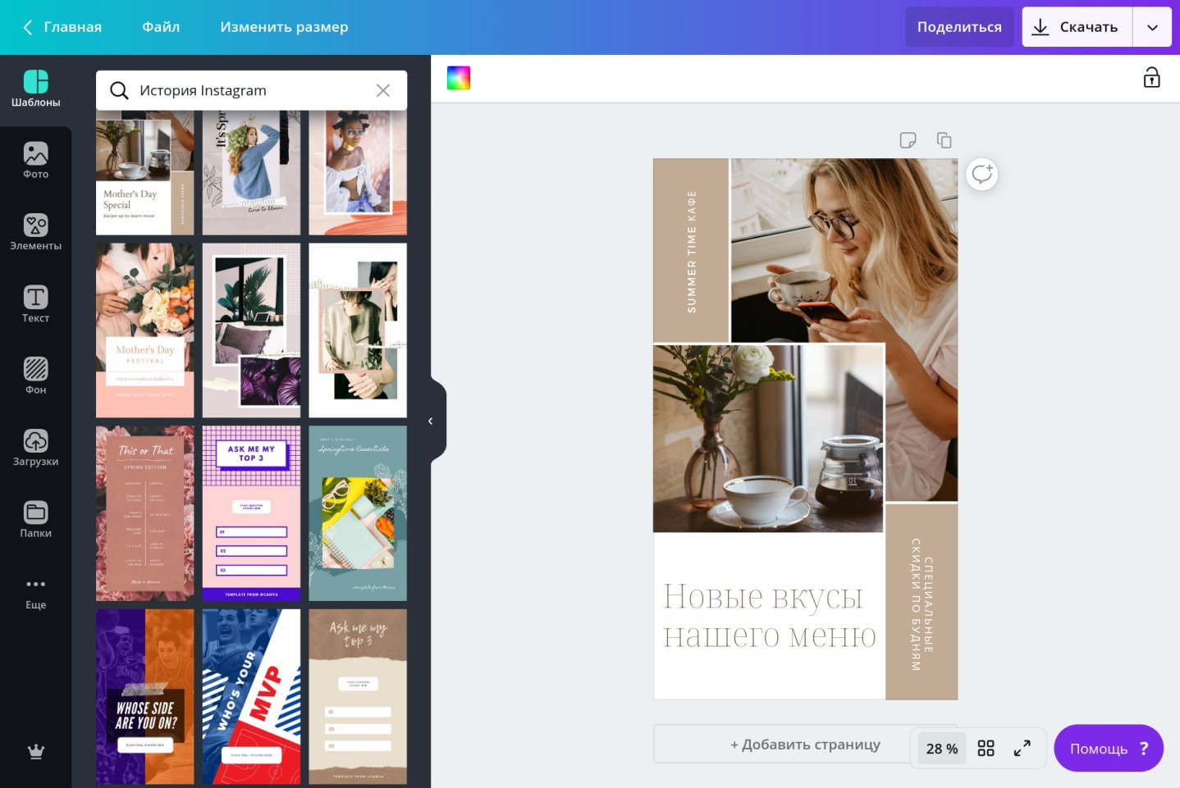This screenshot has height=788, width=1180.
Task: Open the Элементы panel
Action: click(35, 233)
